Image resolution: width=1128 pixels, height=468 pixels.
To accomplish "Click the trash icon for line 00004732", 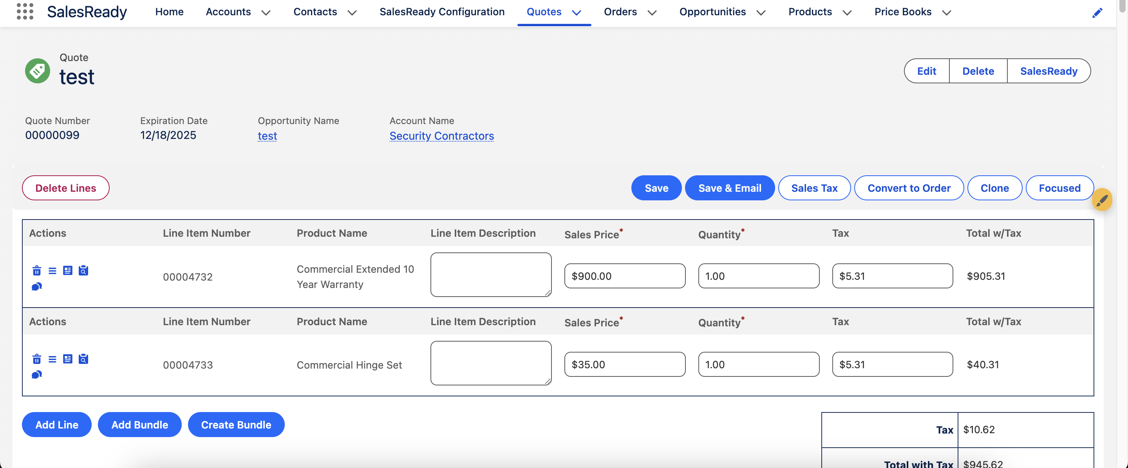I will 37,271.
